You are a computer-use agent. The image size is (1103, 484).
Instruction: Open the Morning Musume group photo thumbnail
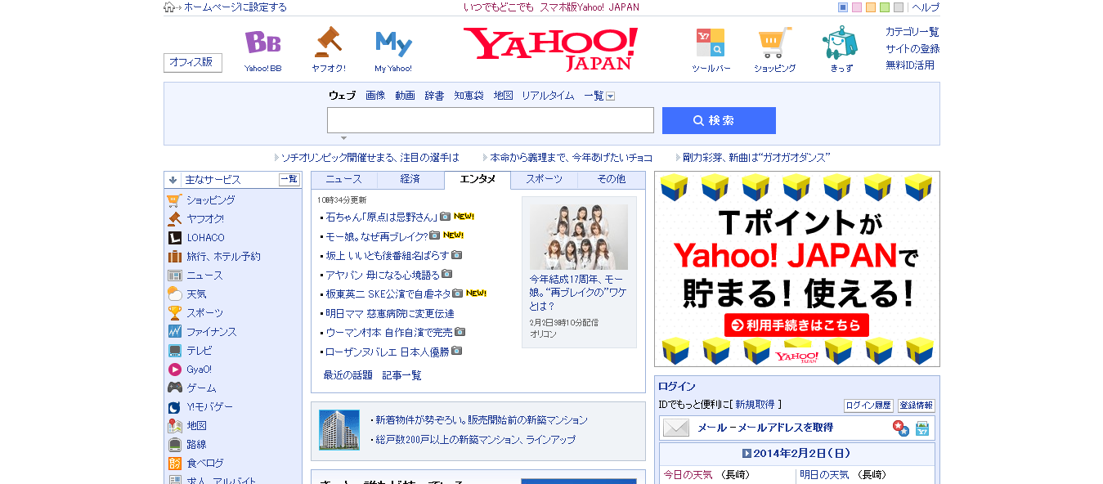point(579,237)
